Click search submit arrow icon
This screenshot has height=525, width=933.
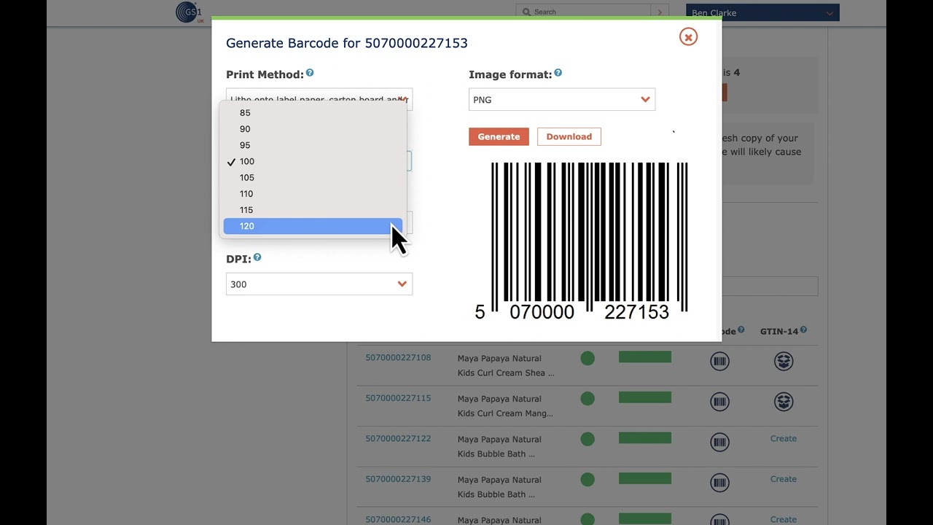pos(660,12)
